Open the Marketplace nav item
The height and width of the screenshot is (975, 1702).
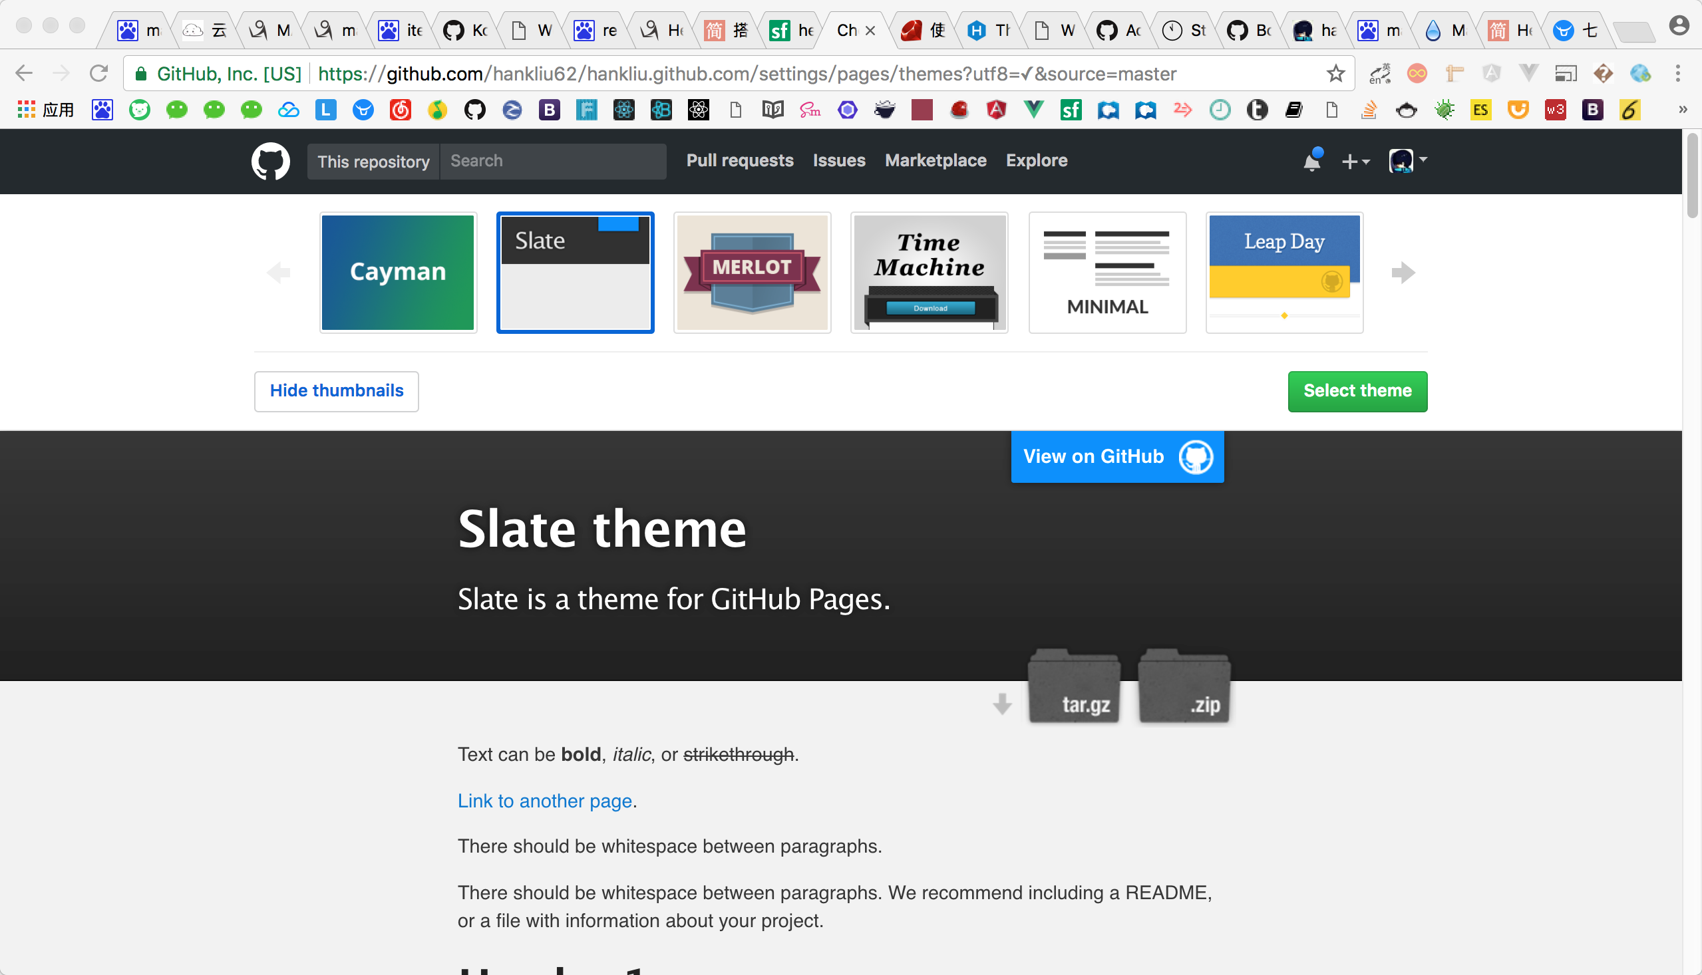pyautogui.click(x=935, y=161)
